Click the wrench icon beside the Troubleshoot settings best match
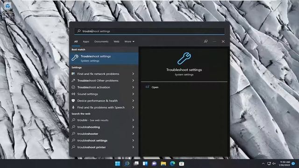This screenshot has width=299, height=168. [75, 58]
